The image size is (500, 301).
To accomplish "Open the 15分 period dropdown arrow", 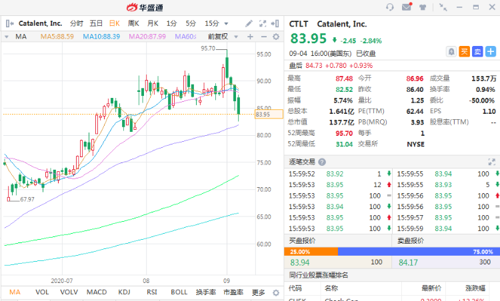I will (x=226, y=23).
